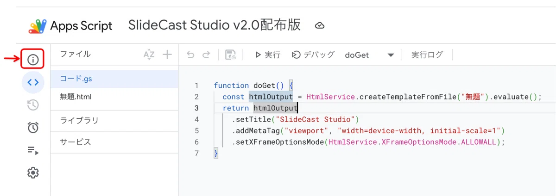Image resolution: width=556 pixels, height=196 pixels.
Task: Open the 無題.html file
Action: tap(114, 97)
